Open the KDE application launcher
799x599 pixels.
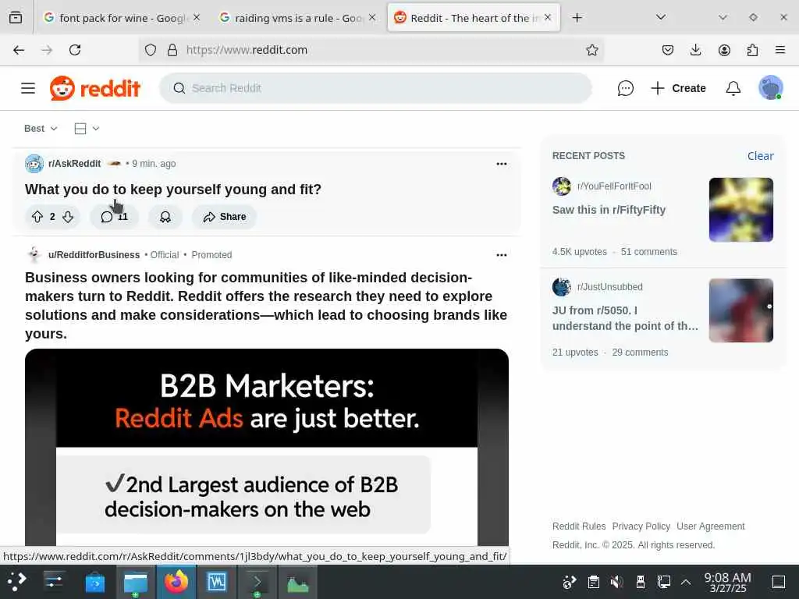pos(17,582)
